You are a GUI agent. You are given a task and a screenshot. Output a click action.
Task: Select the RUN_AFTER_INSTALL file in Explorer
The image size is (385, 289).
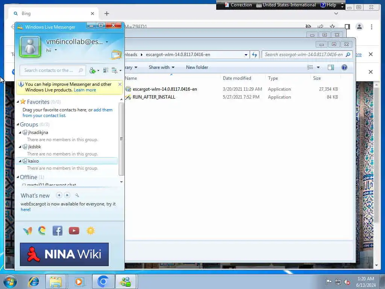click(x=154, y=97)
